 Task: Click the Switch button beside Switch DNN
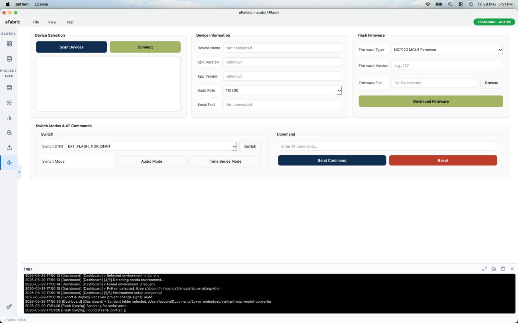click(250, 146)
